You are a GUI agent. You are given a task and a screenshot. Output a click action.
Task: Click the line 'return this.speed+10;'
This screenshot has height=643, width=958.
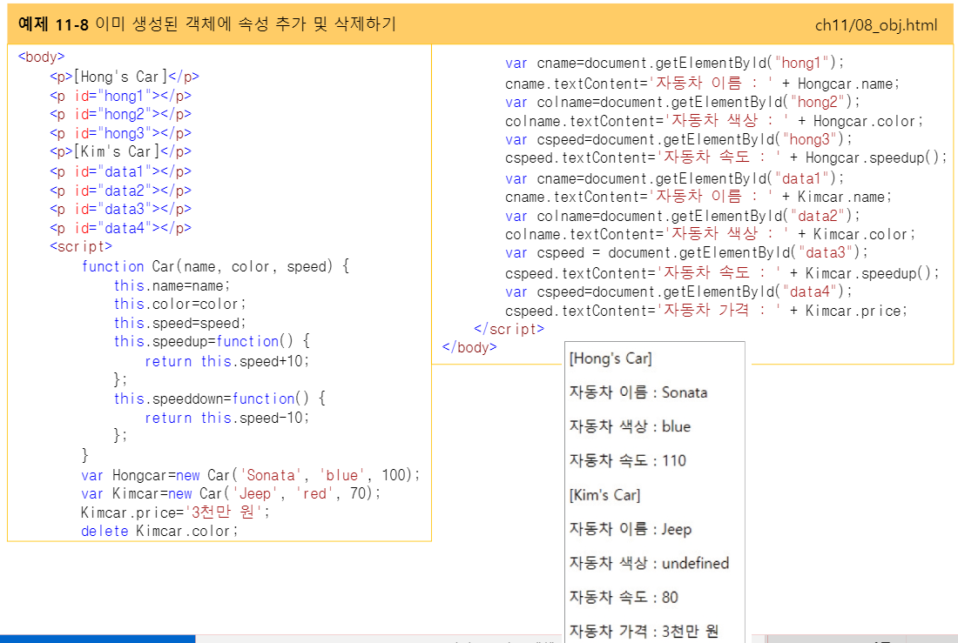tap(227, 361)
